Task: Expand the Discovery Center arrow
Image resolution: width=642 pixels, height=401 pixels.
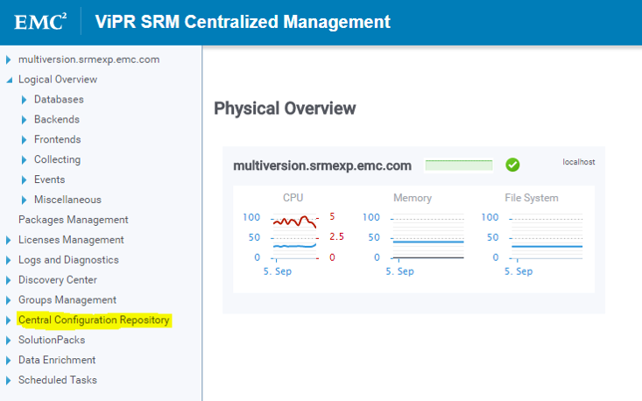Action: [x=8, y=280]
